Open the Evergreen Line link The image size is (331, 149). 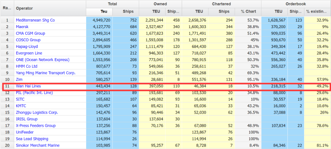(29, 53)
